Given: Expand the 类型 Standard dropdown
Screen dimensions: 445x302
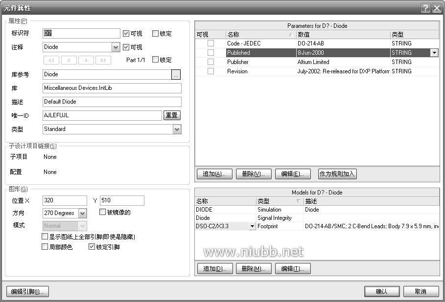Looking at the screenshot, I should point(177,129).
